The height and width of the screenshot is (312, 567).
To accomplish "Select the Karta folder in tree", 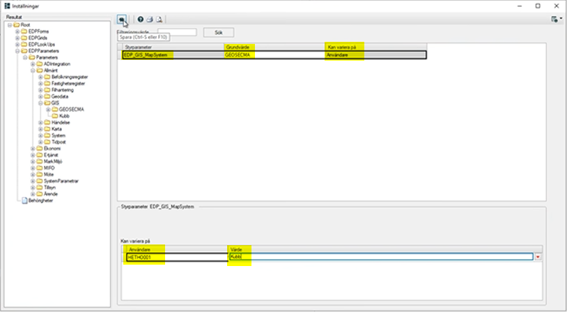I will click(56, 129).
